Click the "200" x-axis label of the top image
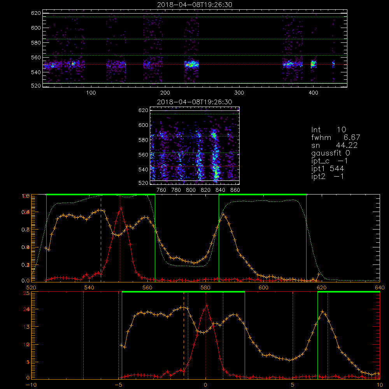 165,93
